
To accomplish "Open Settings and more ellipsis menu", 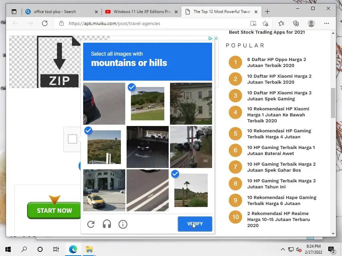I will point(327,23).
